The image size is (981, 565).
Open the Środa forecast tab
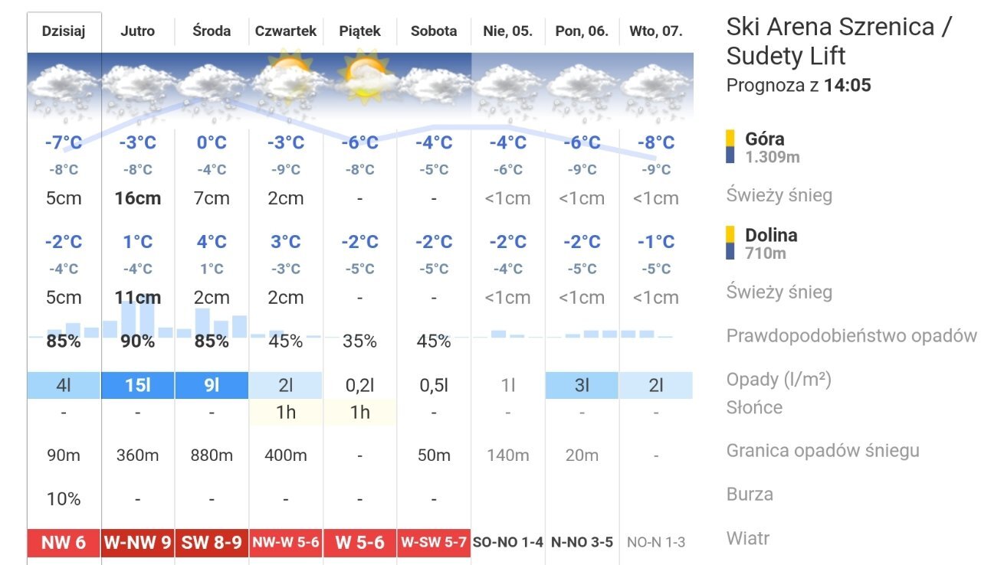pyautogui.click(x=212, y=31)
